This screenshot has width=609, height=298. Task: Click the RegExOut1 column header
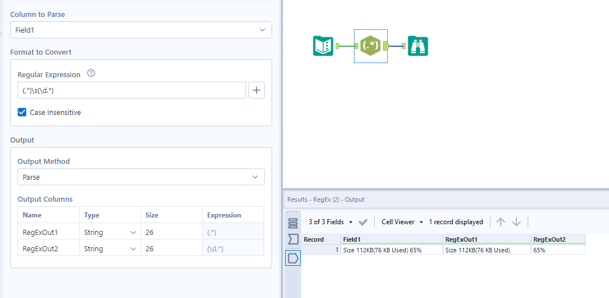pos(486,239)
